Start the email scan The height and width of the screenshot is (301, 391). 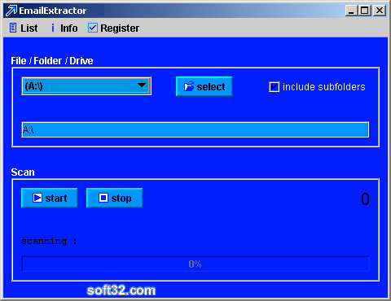point(50,198)
